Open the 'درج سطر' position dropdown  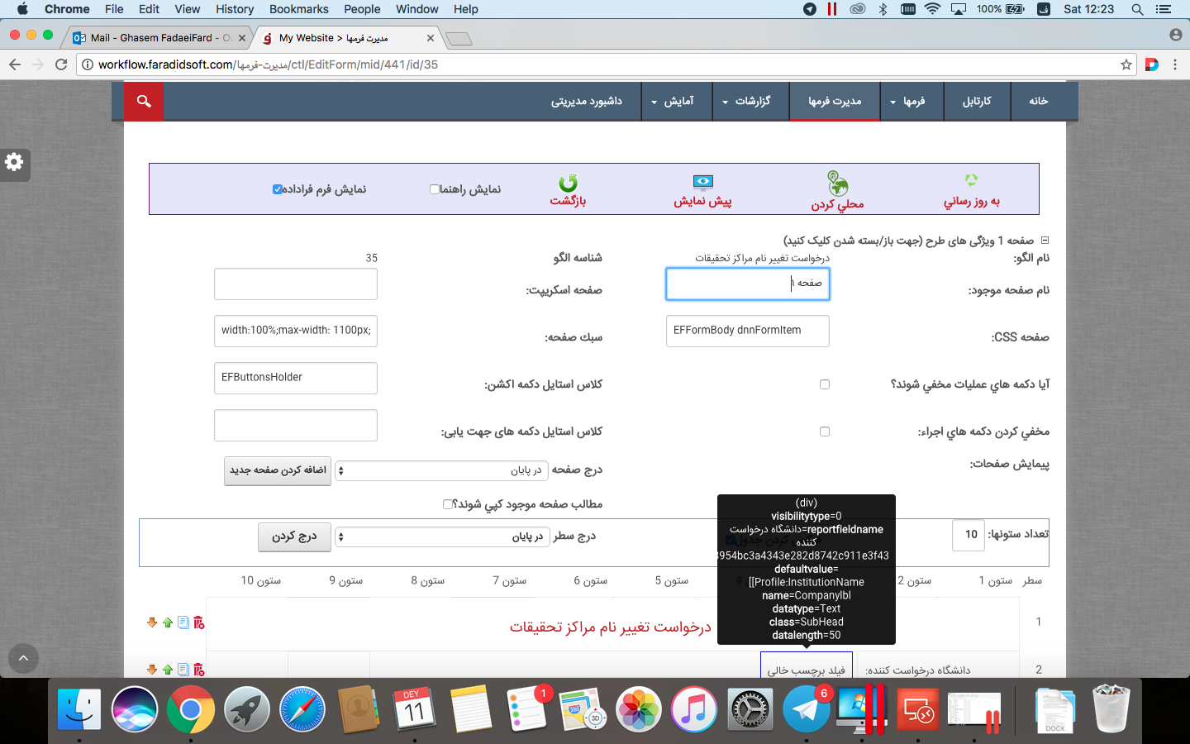click(x=440, y=537)
